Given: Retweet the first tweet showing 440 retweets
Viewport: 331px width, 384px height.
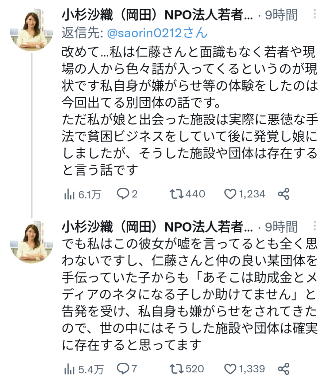Looking at the screenshot, I should coord(187,194).
